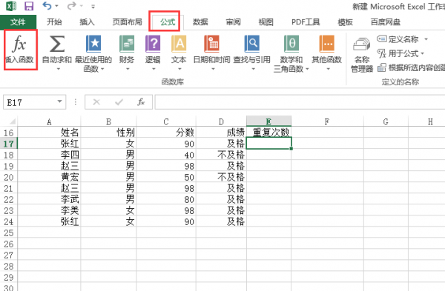Click the Redo arrow icon
This screenshot has width=445, height=291.
click(x=71, y=5)
